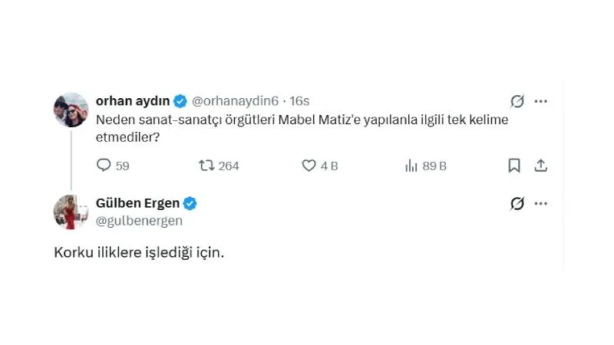Screen dimensions: 614x345
Task: Click the reply text "Korku iliklere işlediği için."
Action: (139, 253)
